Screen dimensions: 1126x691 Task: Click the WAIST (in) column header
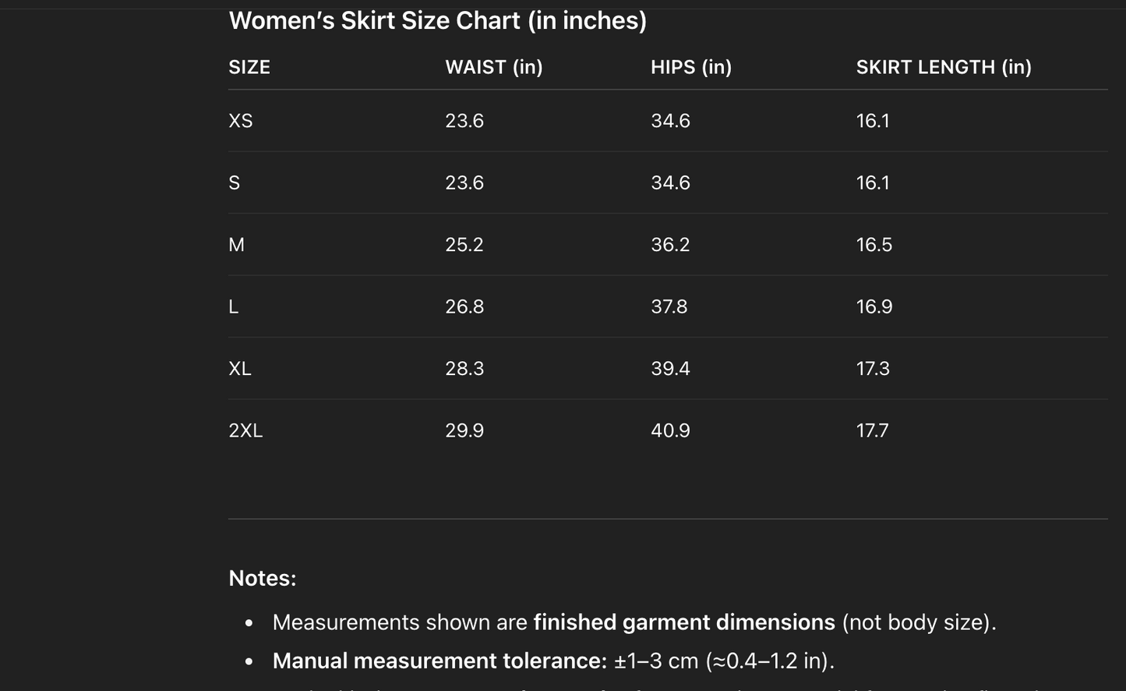click(x=493, y=68)
